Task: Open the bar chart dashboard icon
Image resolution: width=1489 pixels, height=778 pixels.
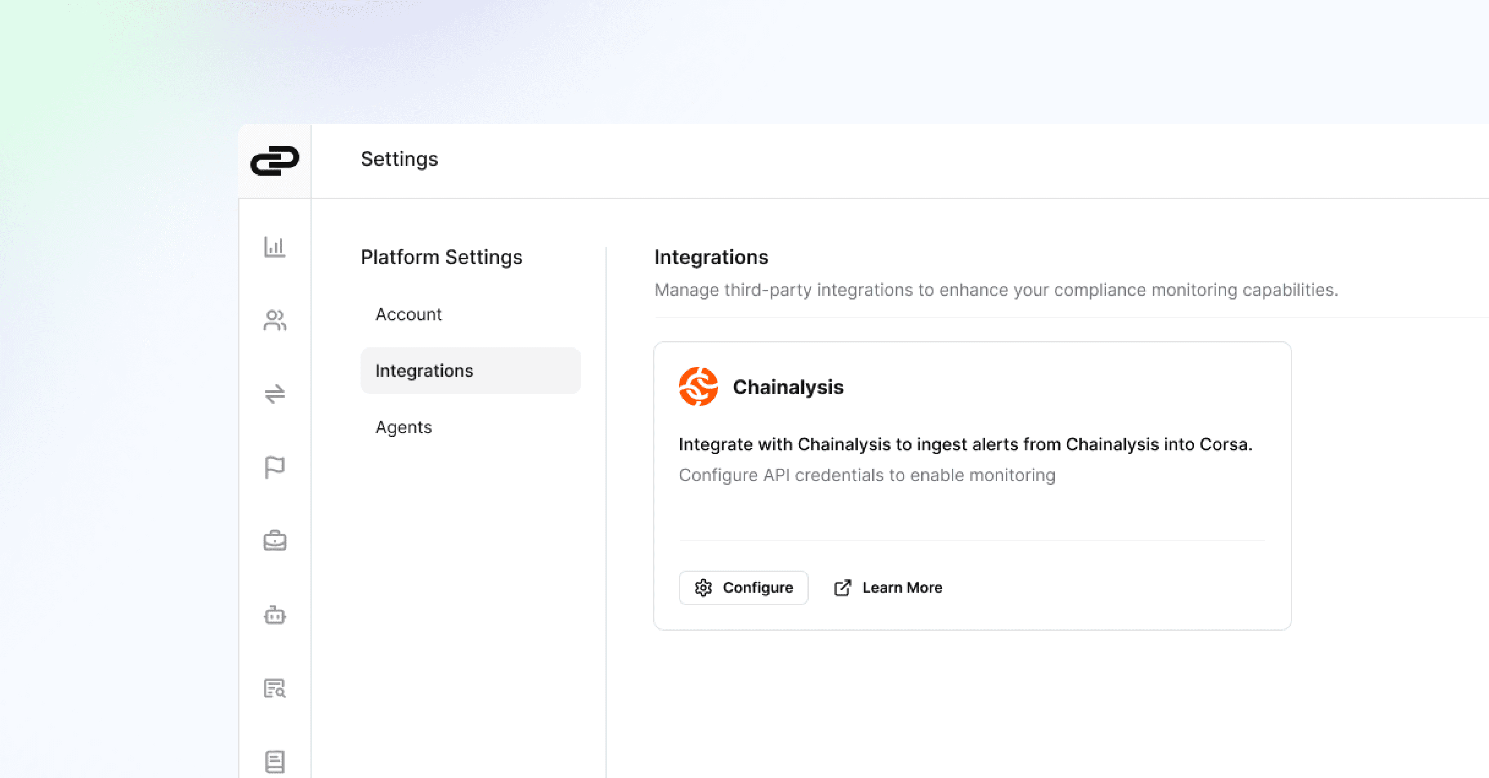Action: coord(275,247)
